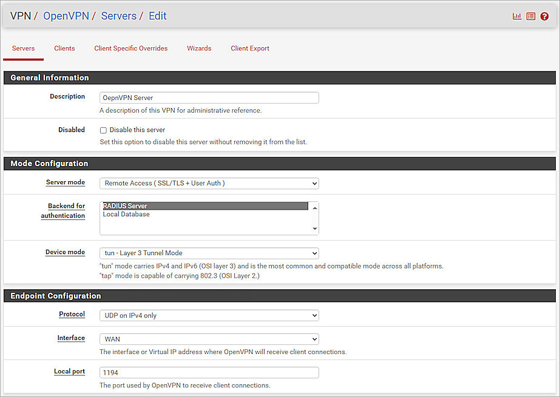Click the Servers breadcrumb link

[x=119, y=16]
